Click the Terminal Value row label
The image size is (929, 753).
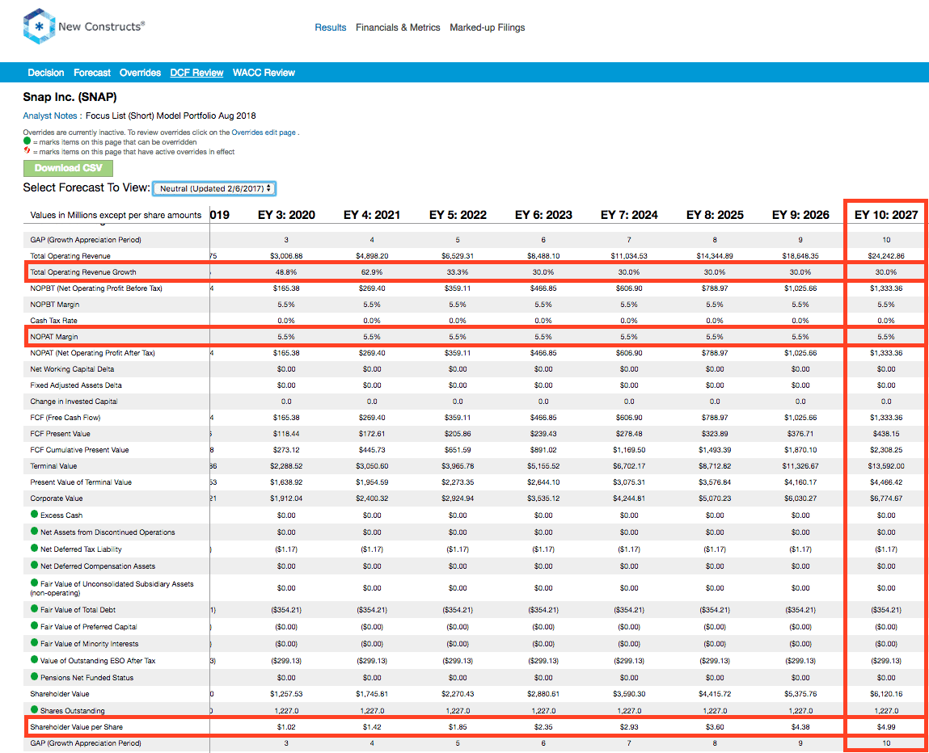click(53, 466)
